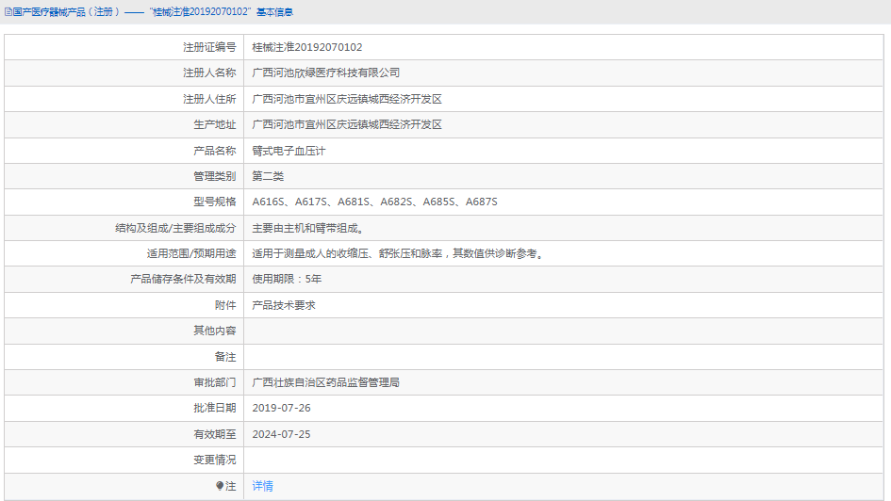Click the 生产地址 label

click(215, 125)
